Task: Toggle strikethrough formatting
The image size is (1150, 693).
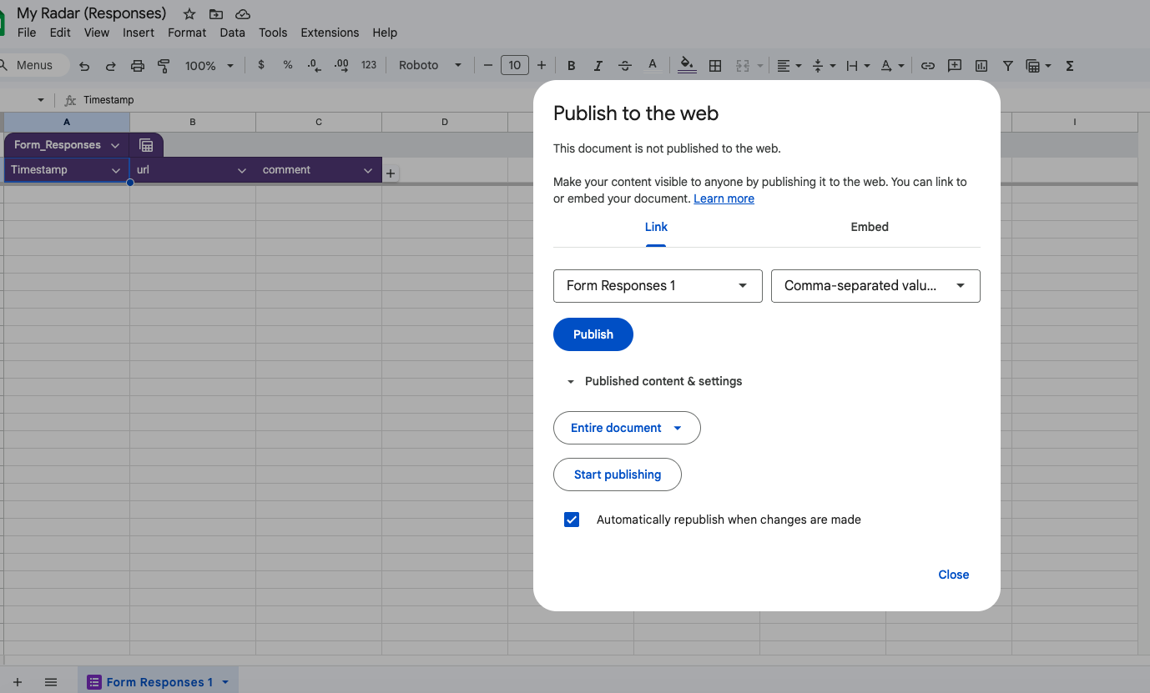Action: tap(625, 65)
